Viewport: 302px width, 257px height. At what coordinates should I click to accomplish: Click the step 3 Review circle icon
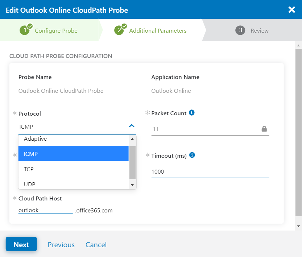(240, 30)
